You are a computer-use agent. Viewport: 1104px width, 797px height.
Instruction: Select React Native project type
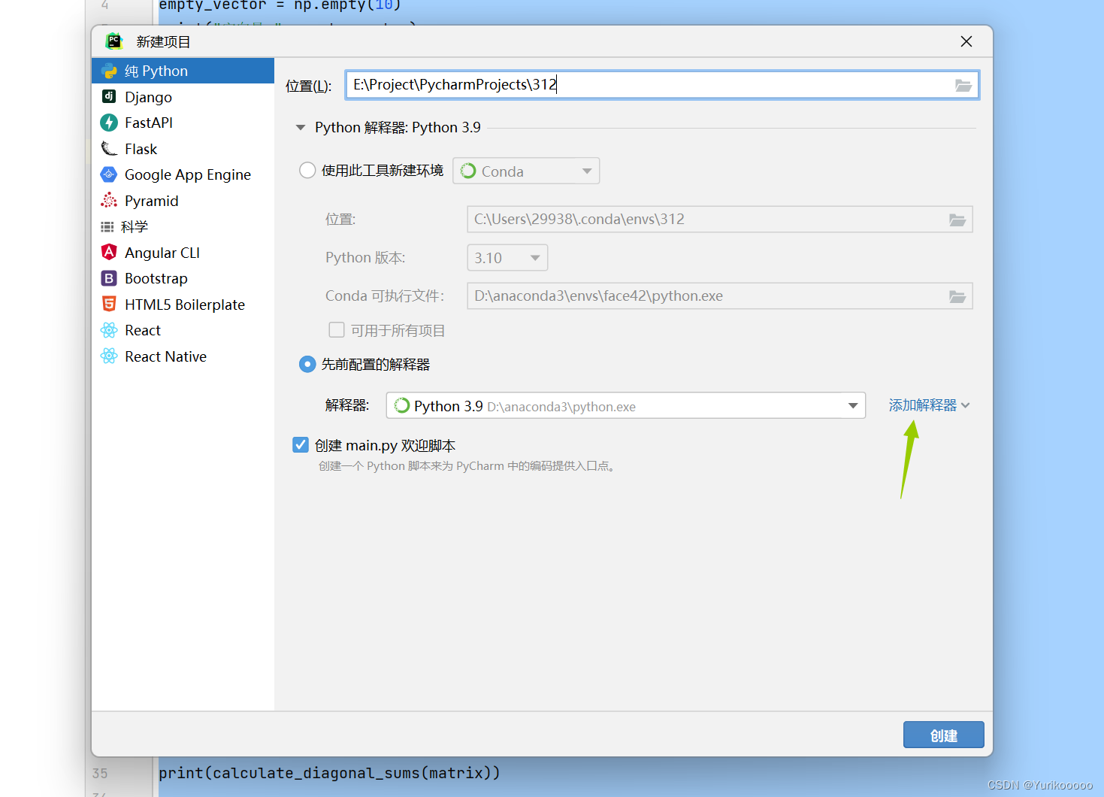(183, 356)
